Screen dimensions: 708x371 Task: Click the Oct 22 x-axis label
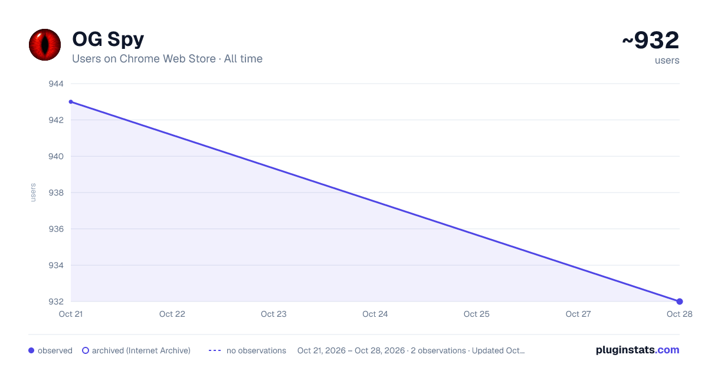tap(172, 314)
